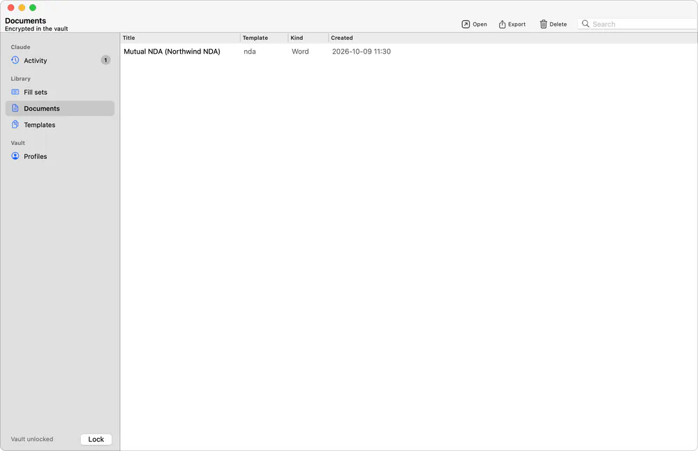Image resolution: width=698 pixels, height=451 pixels.
Task: Select the Documents sidebar label
Action: click(x=42, y=109)
